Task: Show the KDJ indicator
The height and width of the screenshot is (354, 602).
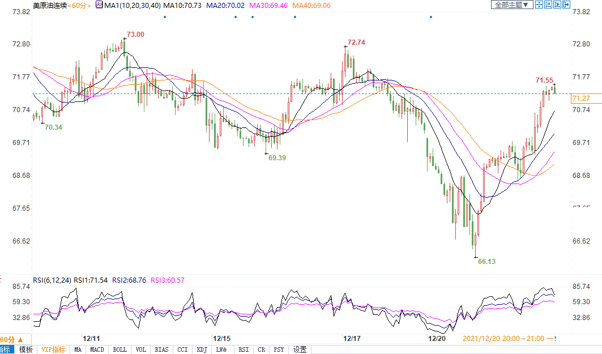Action: 201,349
